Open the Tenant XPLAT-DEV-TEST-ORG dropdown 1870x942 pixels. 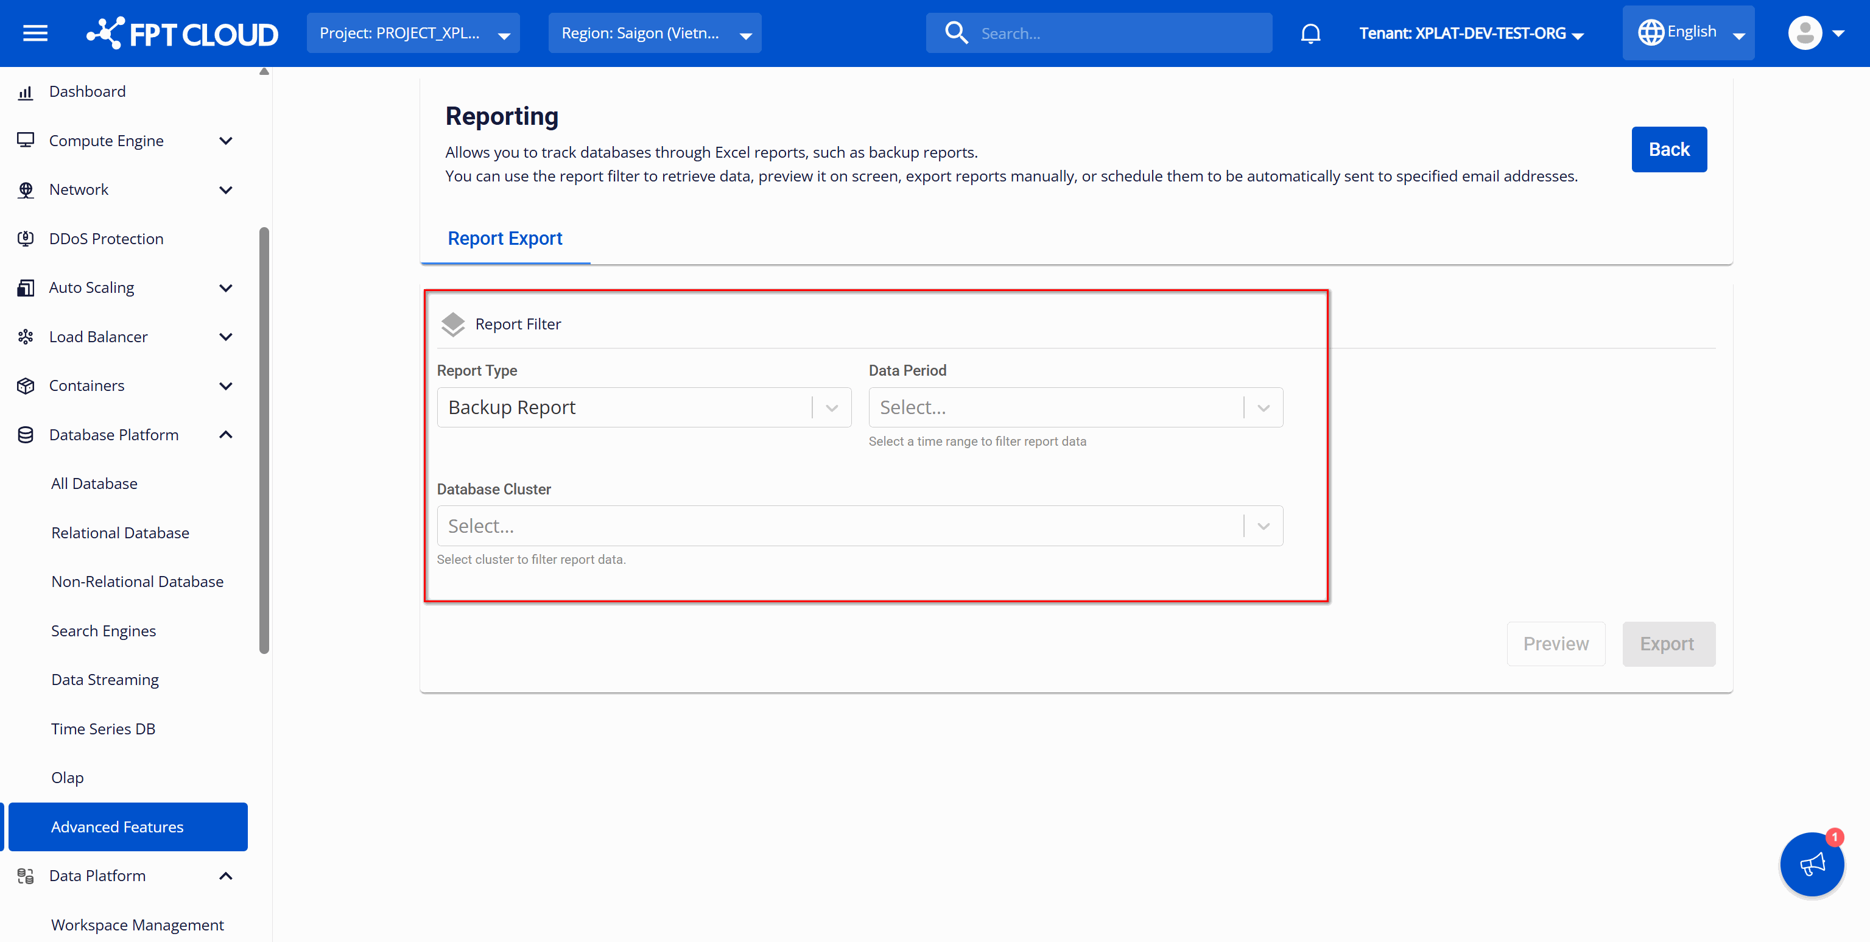1472,33
